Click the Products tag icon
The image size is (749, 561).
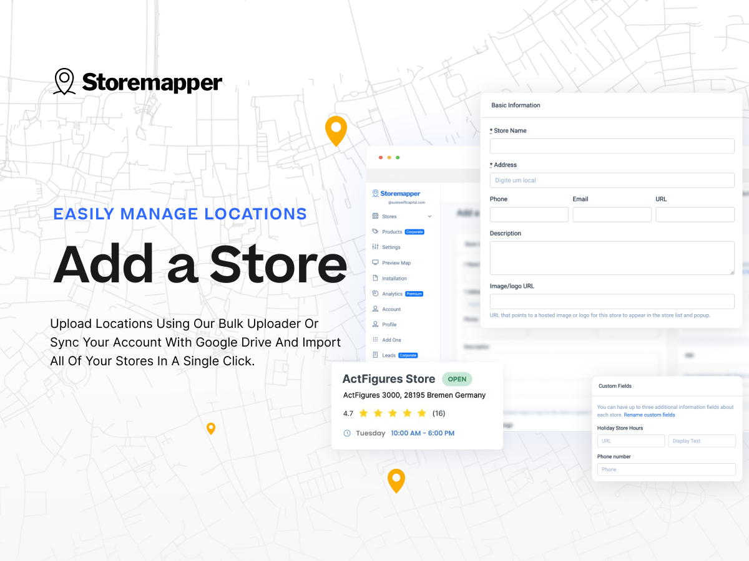coord(375,231)
